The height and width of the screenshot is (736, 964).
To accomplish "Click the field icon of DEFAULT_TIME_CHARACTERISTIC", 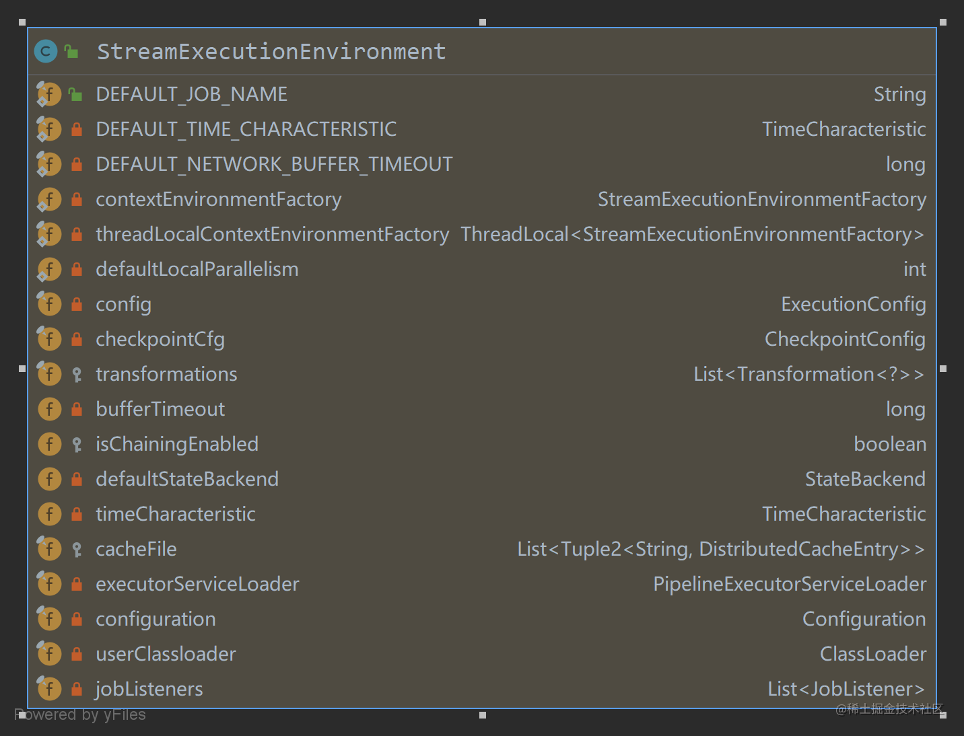I will tap(49, 129).
